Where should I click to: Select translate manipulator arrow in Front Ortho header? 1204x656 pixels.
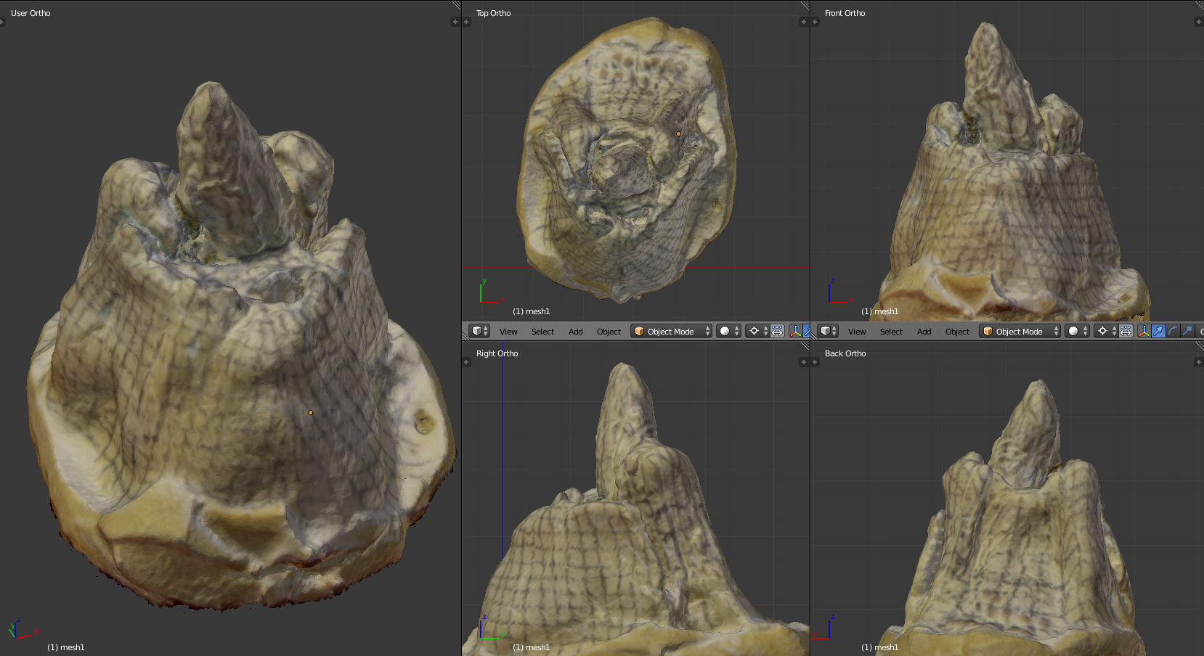tap(1159, 331)
